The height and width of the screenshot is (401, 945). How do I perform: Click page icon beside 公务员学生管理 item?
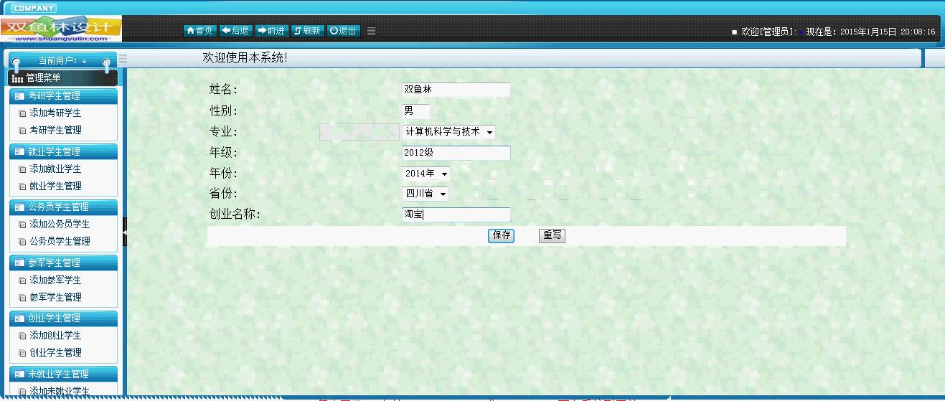(22, 242)
